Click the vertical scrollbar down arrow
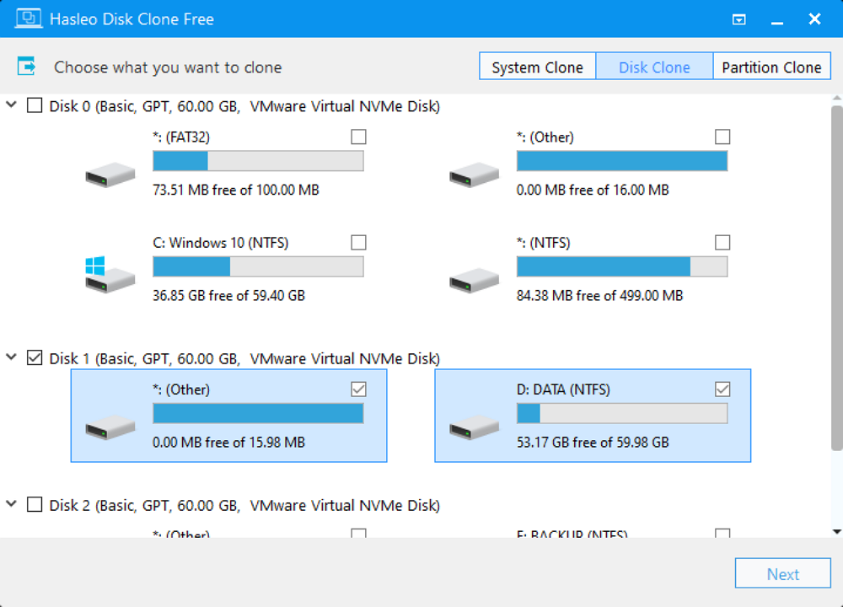The height and width of the screenshot is (607, 843). pos(836,531)
